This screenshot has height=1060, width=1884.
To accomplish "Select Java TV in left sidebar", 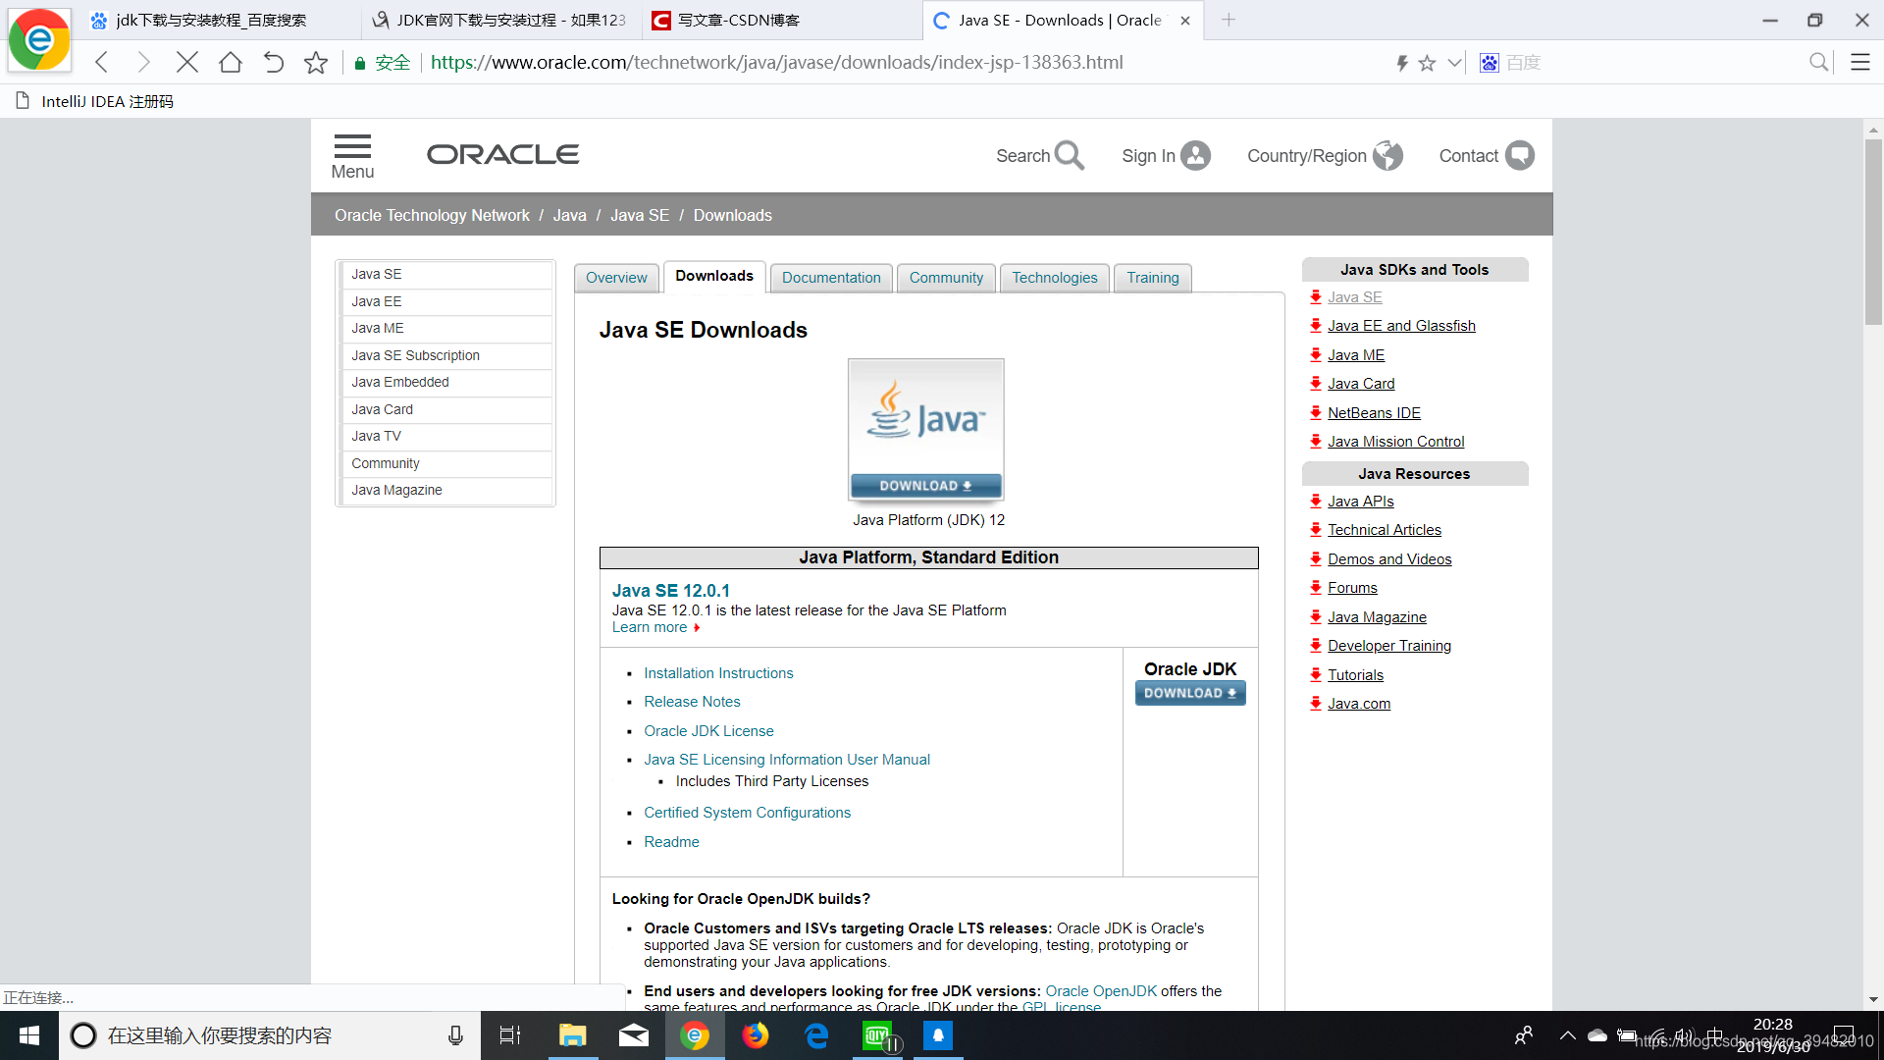I will tap(446, 436).
